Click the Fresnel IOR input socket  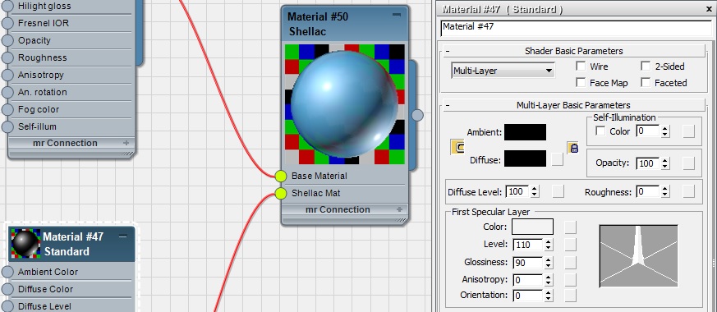pos(7,23)
